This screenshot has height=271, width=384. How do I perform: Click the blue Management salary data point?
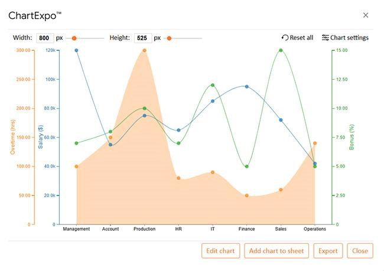coord(76,50)
